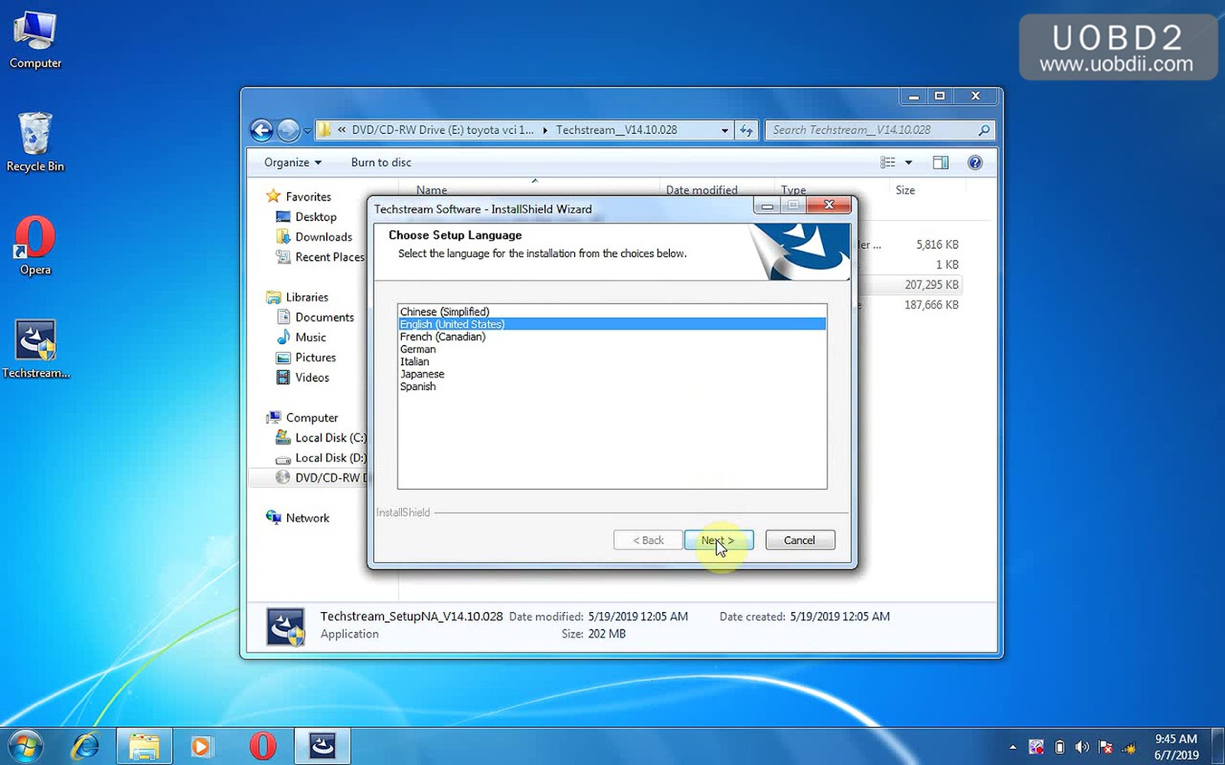Image resolution: width=1225 pixels, height=765 pixels.
Task: Choose Chinese (Simplified) language
Action: coord(612,311)
